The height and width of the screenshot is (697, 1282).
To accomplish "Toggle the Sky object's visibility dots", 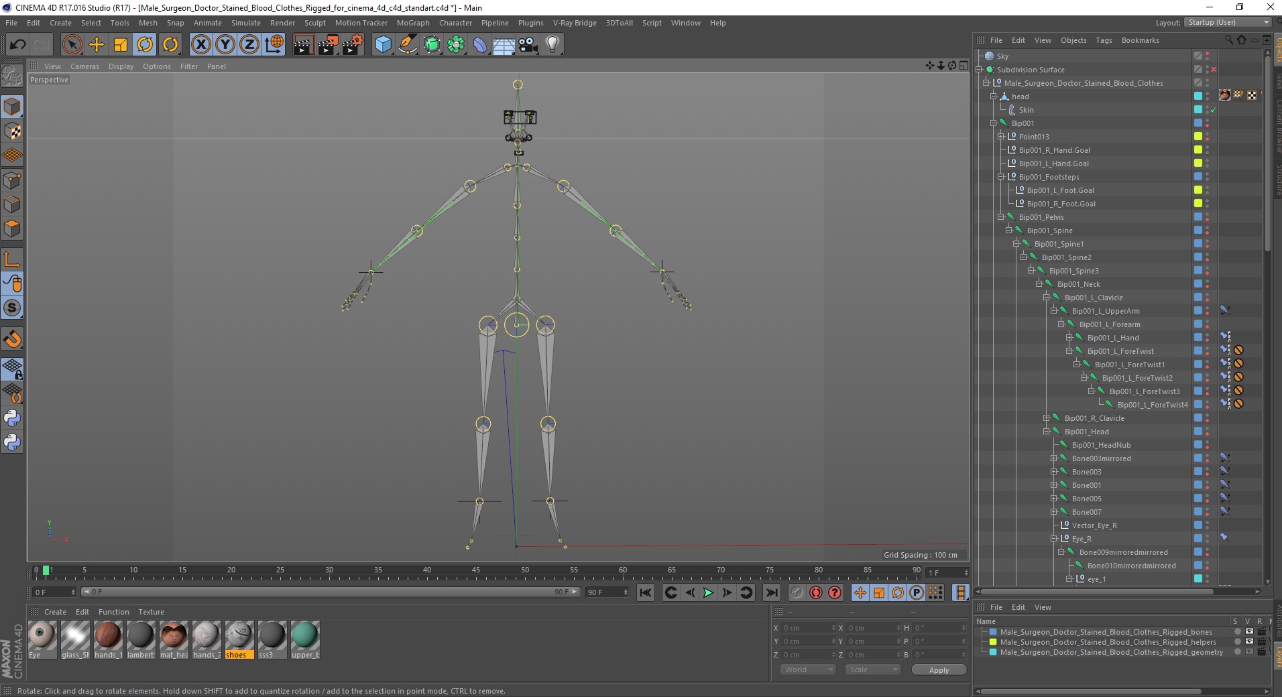I will [x=1208, y=56].
